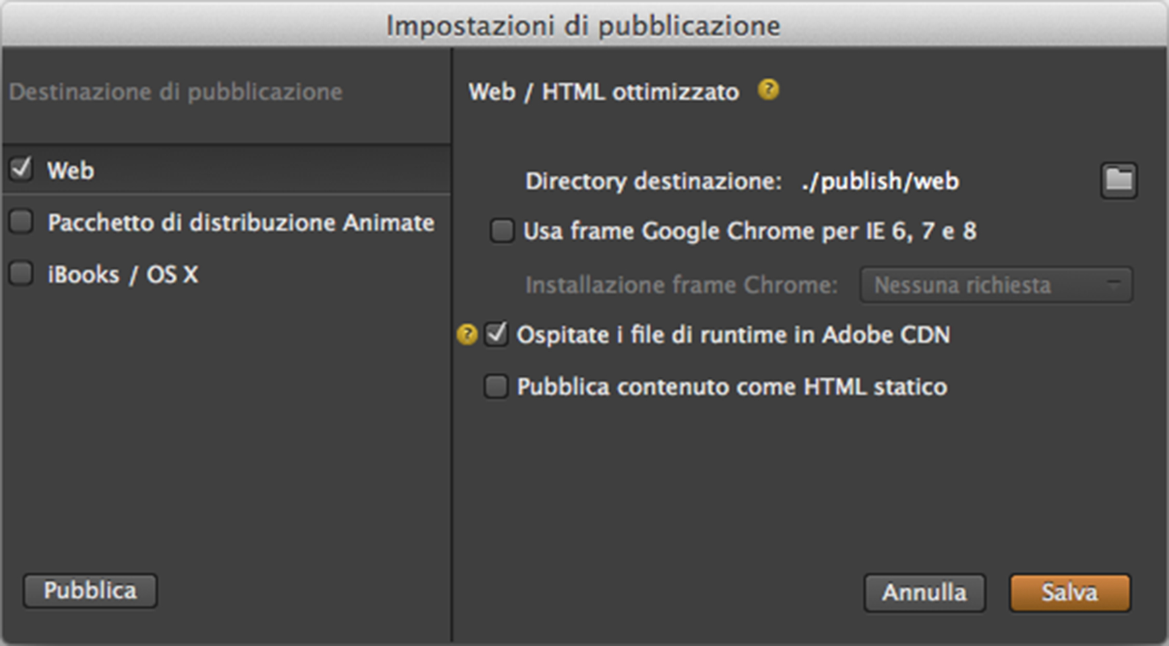Enable Usa frame Google Chrome checkbox
The width and height of the screenshot is (1169, 646).
pos(502,231)
